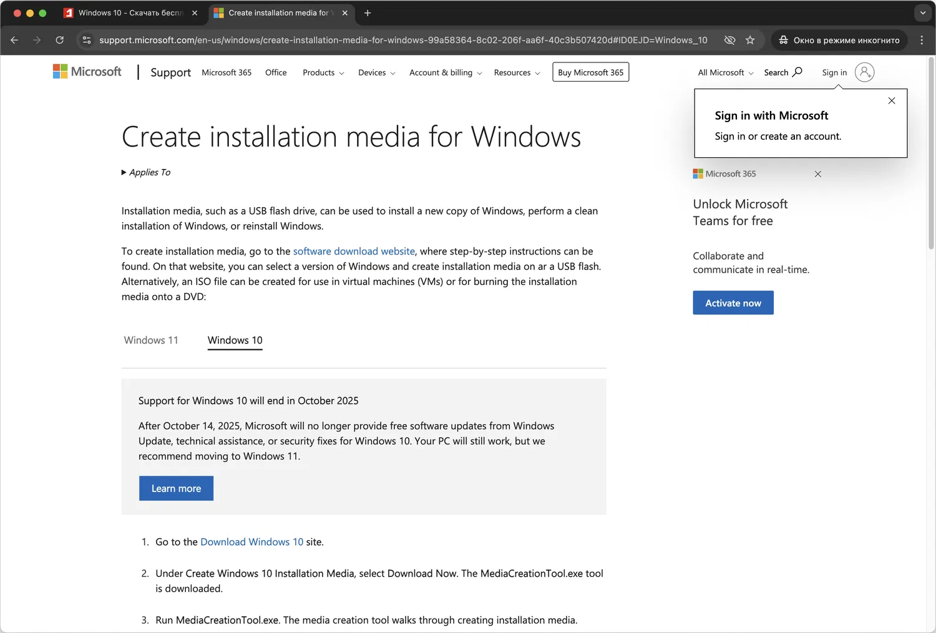
Task: Open the Account & billing dropdown
Action: (x=445, y=73)
